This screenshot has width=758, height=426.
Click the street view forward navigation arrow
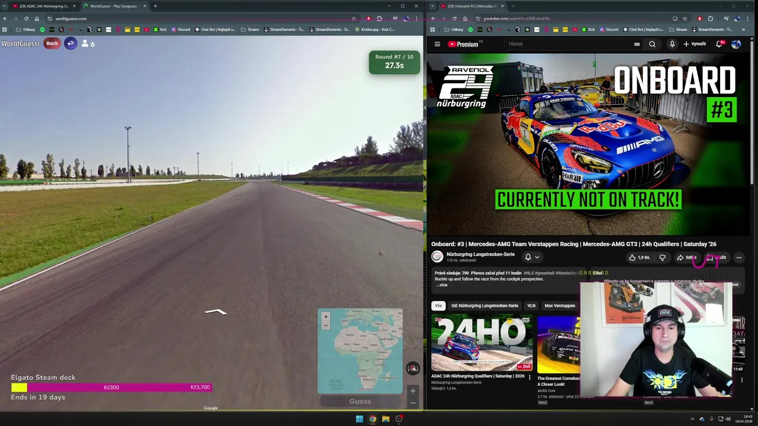[216, 311]
